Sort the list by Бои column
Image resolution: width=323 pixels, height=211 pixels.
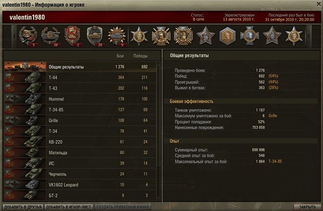coord(120,56)
